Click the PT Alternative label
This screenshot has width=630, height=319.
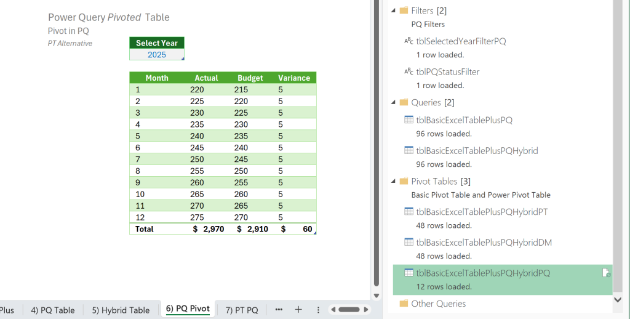(x=70, y=43)
